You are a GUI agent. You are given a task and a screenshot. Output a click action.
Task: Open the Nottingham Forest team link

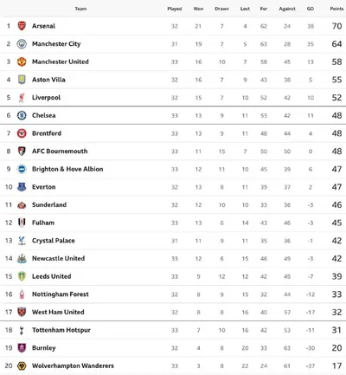point(61,294)
